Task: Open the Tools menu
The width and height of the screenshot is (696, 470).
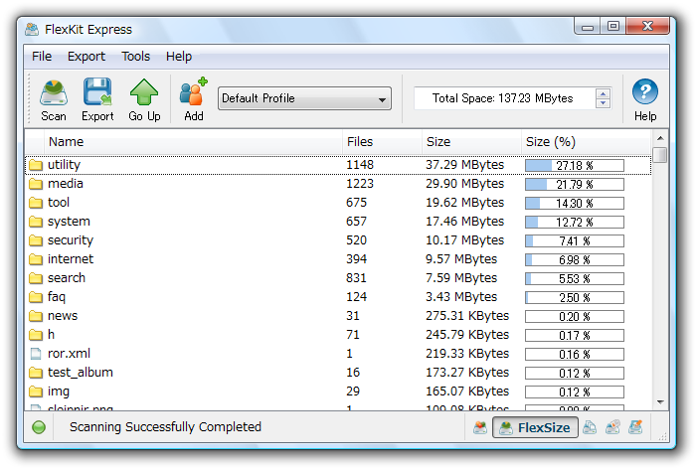Action: (x=136, y=57)
